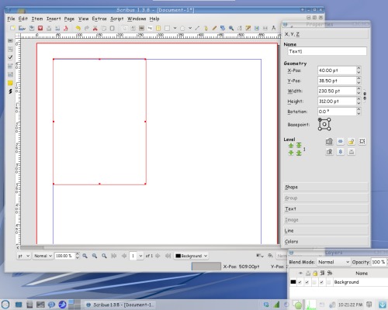Click the Scribus 1.3.8 taskbar button

[x=120, y=305]
